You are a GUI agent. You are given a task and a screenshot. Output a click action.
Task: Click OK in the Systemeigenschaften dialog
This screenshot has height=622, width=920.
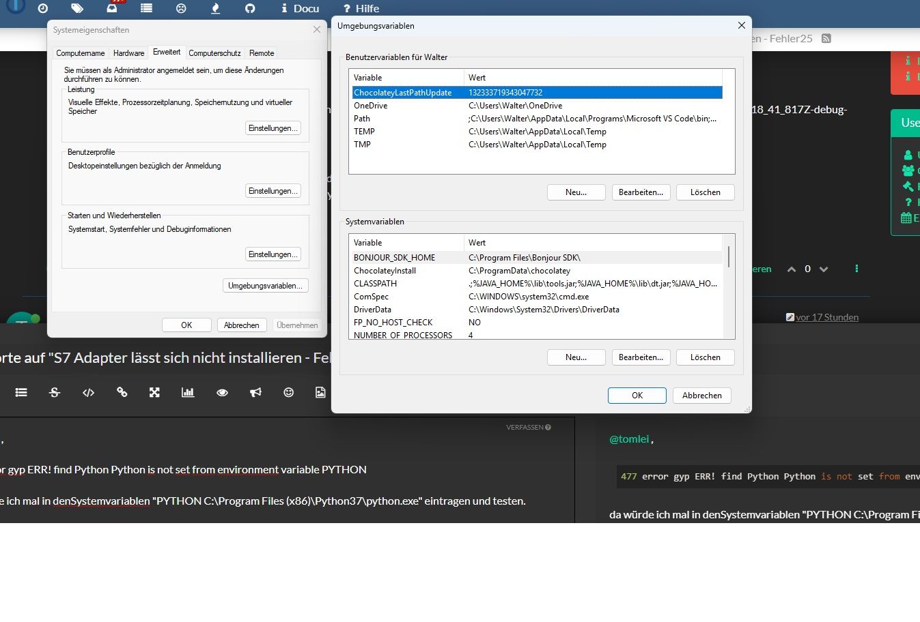click(x=186, y=325)
